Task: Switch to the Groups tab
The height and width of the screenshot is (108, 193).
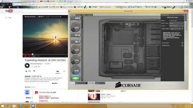Action: coord(78,15)
